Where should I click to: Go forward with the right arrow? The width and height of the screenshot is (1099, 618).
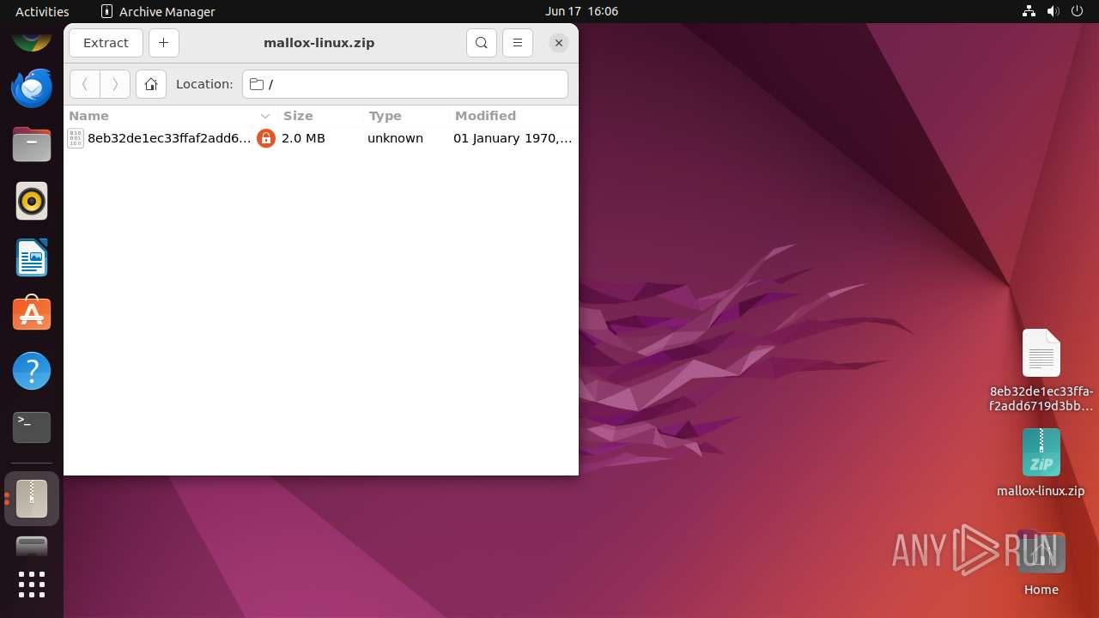click(x=115, y=84)
